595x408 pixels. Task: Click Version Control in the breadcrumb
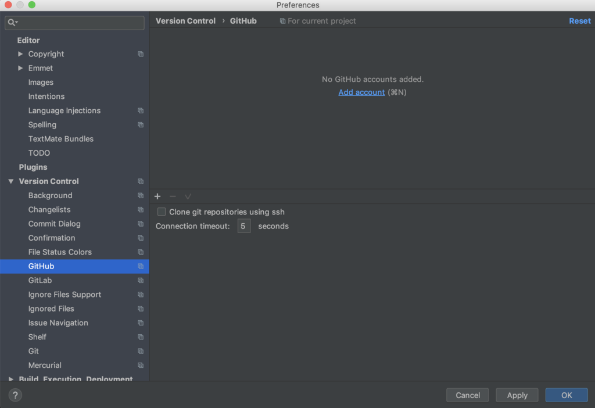point(185,21)
